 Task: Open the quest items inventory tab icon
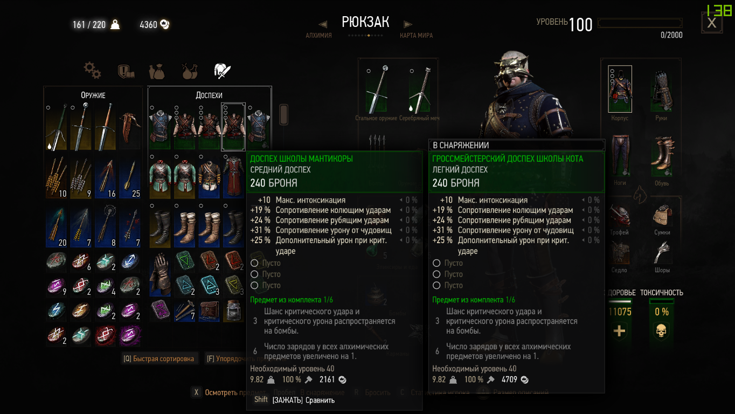126,71
